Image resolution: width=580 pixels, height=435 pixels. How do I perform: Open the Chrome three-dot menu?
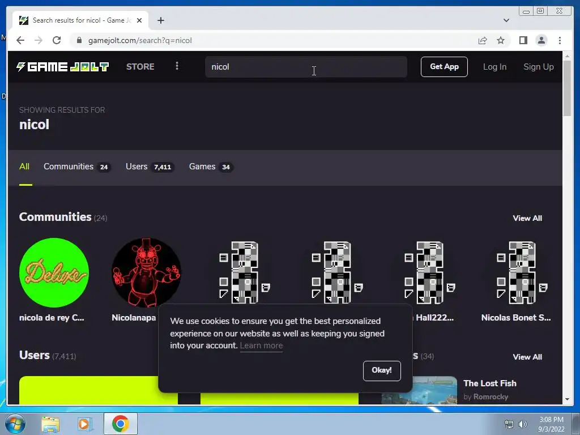tap(560, 40)
